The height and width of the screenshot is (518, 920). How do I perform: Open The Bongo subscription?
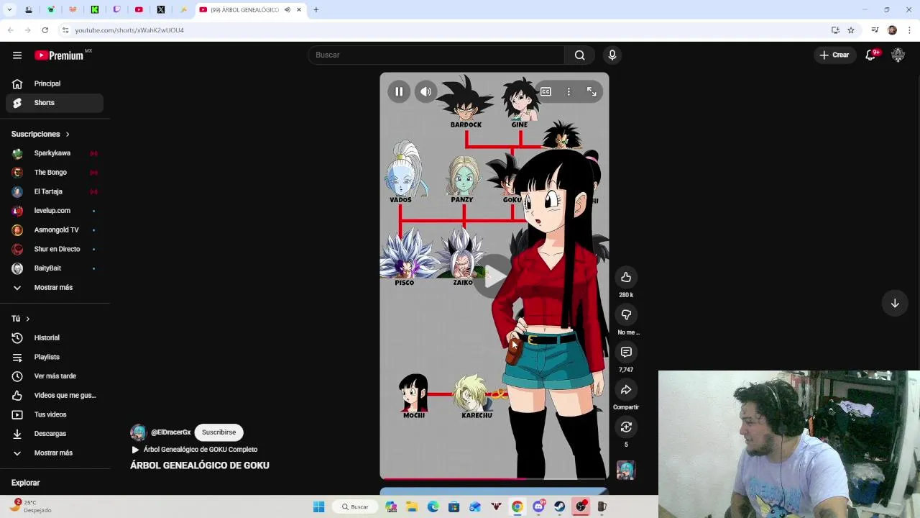55,173
